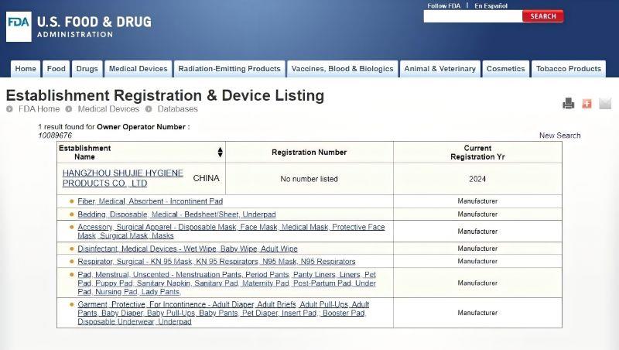619x350 pixels.
Task: Click Manufacturer in Wet Wipe row
Action: point(477,249)
